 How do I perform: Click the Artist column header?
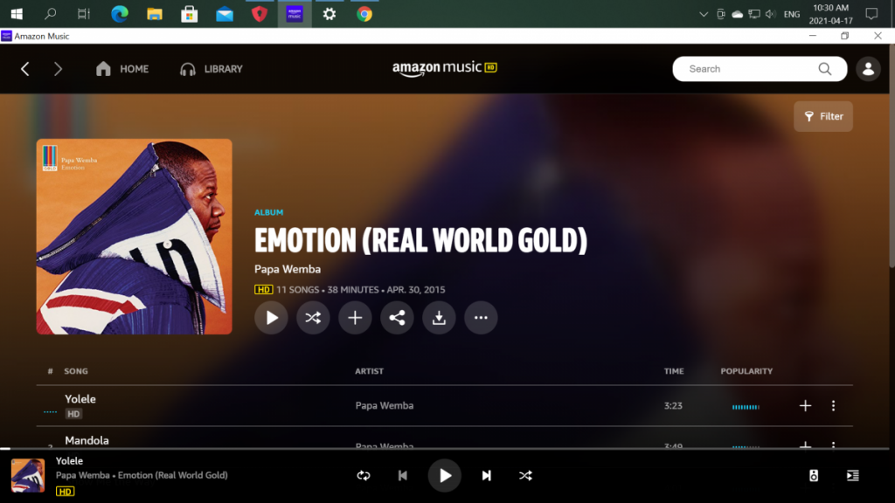[370, 371]
